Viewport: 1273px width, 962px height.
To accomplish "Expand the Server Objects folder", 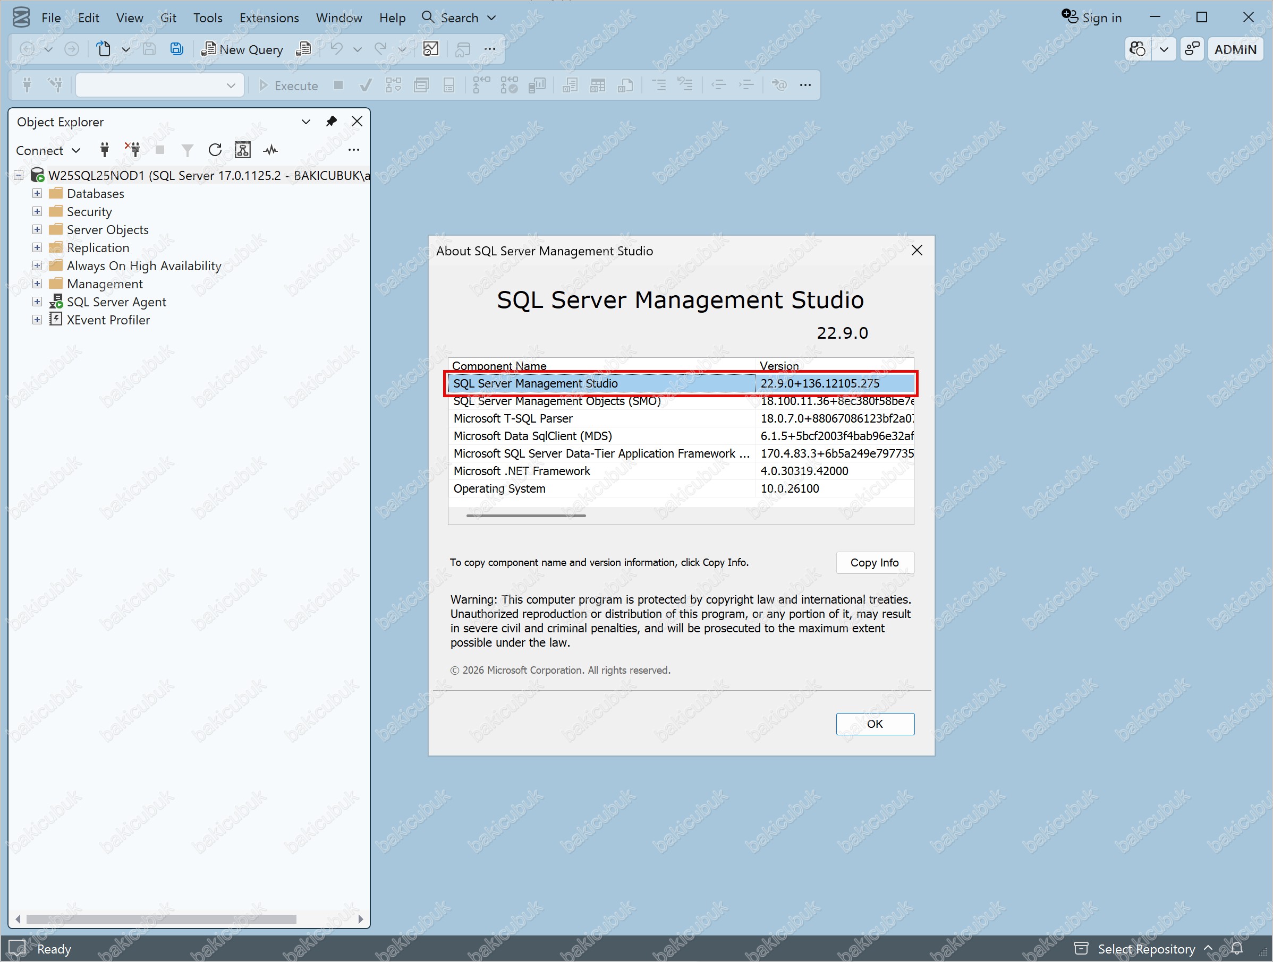I will (x=37, y=229).
